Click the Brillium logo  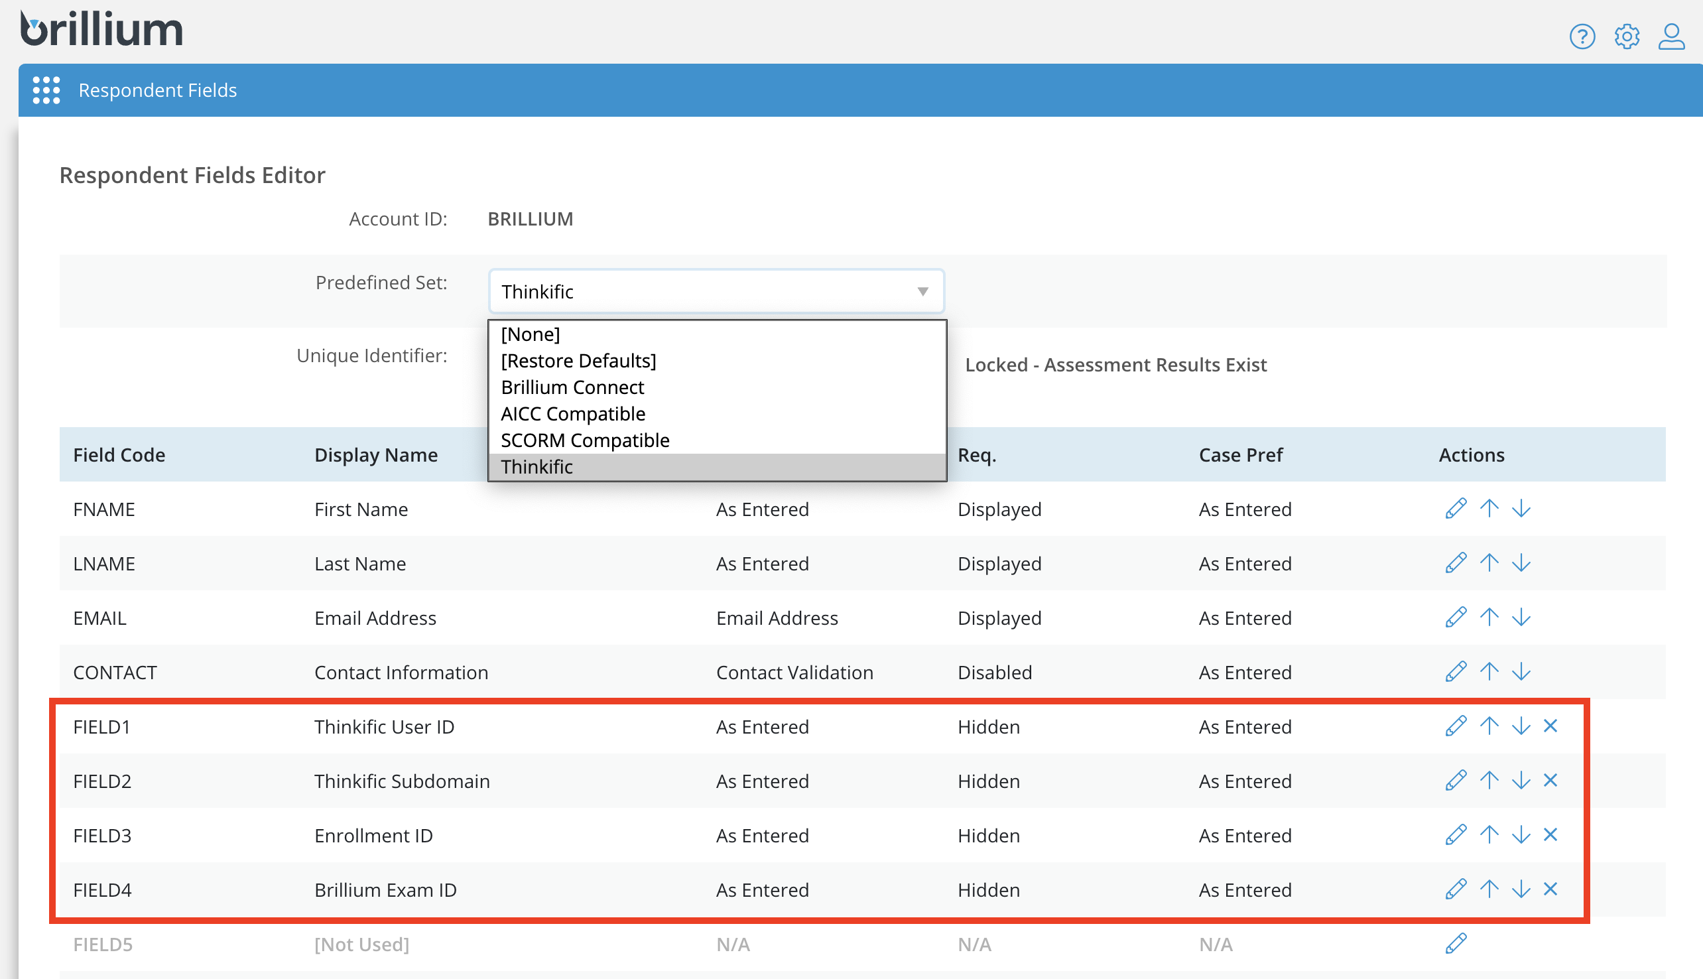[101, 29]
